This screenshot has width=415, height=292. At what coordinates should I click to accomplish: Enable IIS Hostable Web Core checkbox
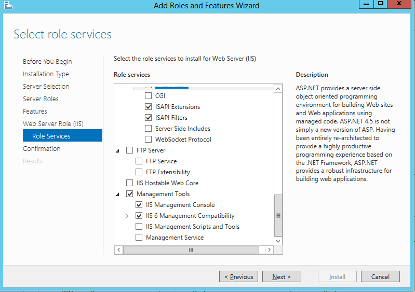129,183
